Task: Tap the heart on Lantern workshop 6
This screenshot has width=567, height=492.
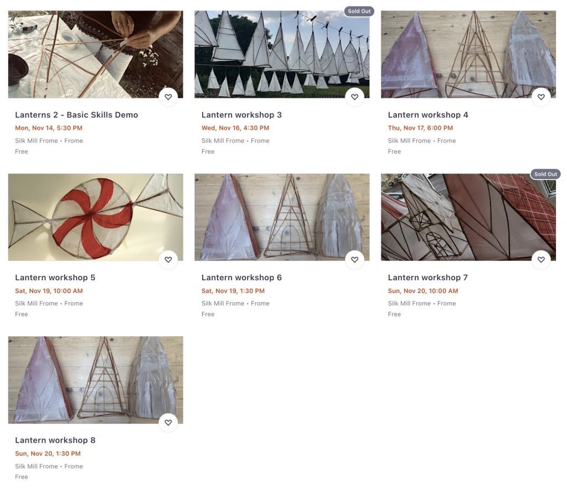Action: click(x=355, y=259)
